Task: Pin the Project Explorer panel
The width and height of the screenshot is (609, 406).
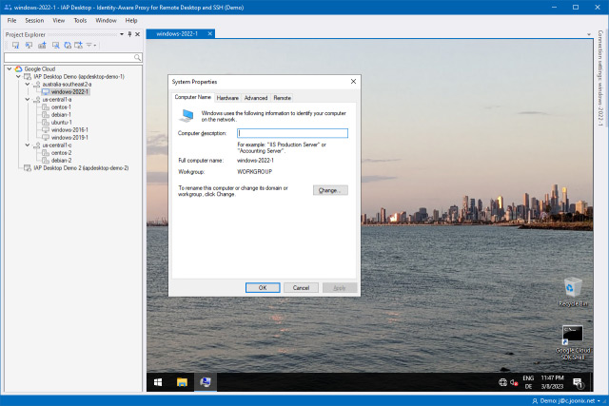Action: tap(129, 34)
